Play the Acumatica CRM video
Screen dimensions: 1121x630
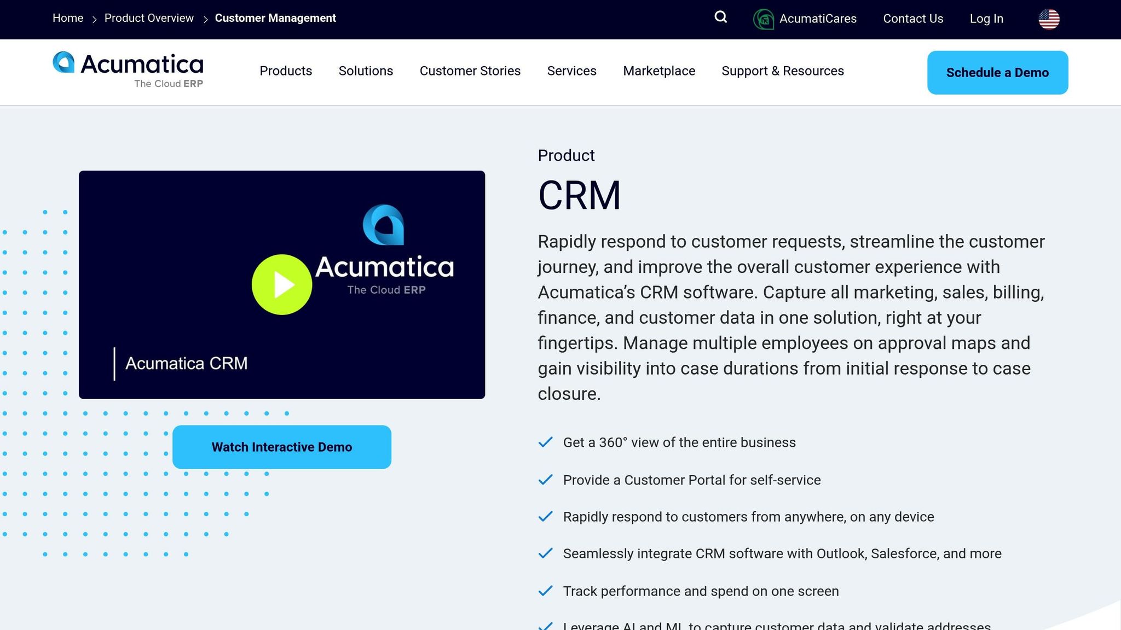[x=282, y=284]
